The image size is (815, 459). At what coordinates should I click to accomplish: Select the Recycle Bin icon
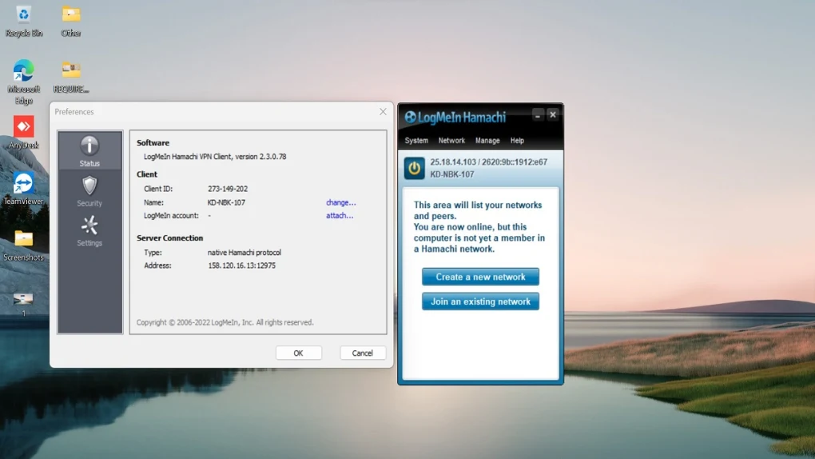pyautogui.click(x=24, y=15)
